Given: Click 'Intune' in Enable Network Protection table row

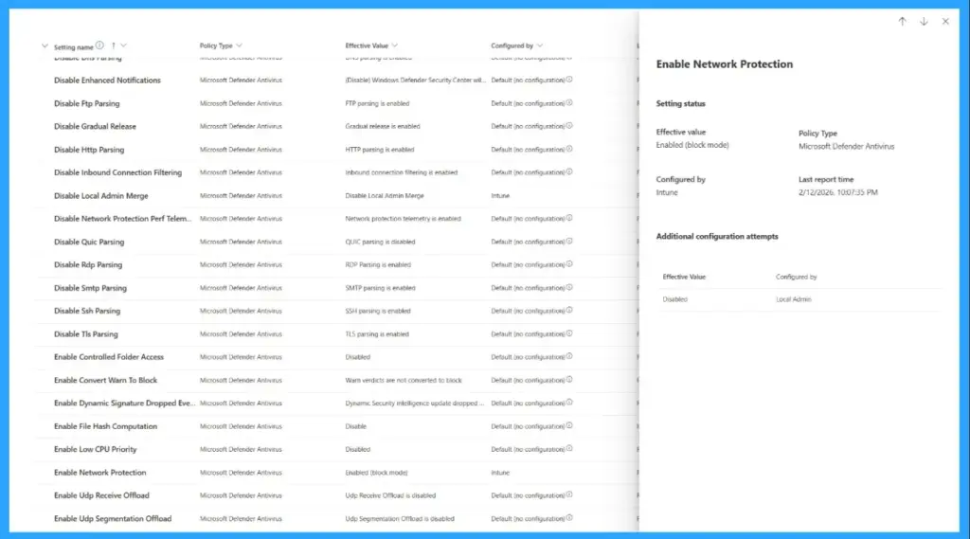Looking at the screenshot, I should [500, 473].
